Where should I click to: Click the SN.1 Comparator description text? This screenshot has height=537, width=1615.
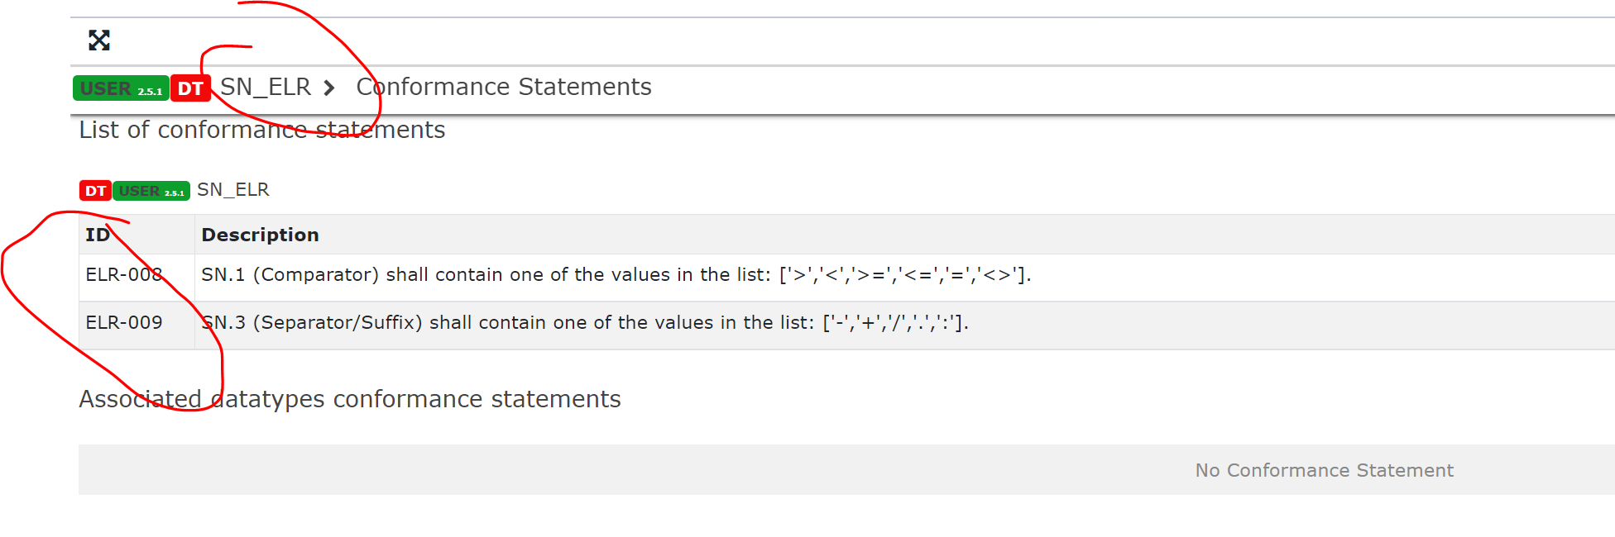point(616,275)
